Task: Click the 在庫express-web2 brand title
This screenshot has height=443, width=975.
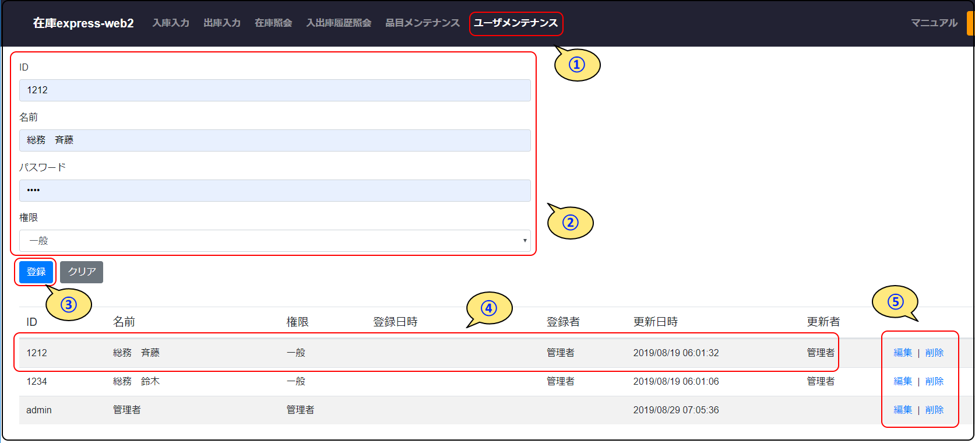Action: pos(83,23)
